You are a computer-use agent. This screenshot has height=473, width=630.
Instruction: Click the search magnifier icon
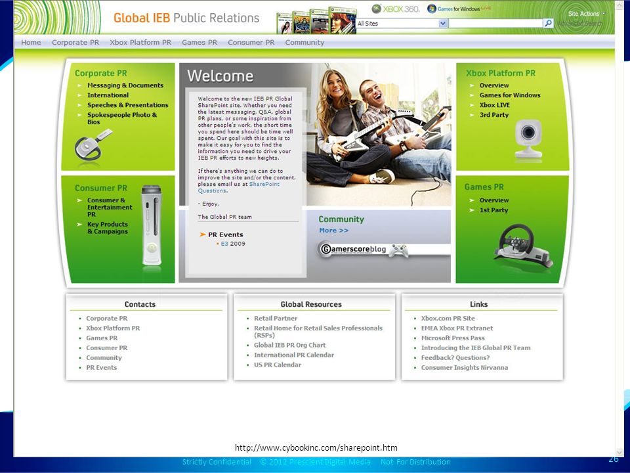(x=549, y=23)
